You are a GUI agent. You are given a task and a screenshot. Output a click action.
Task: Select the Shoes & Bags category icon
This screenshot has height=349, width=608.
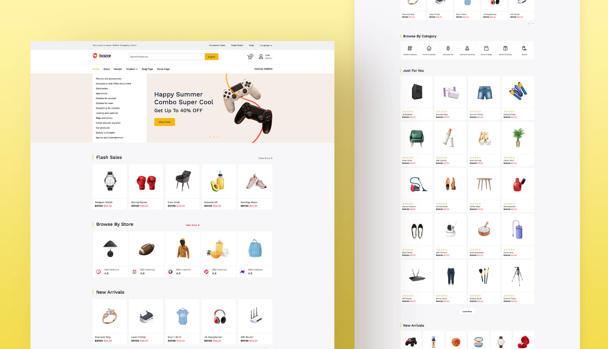click(x=486, y=49)
